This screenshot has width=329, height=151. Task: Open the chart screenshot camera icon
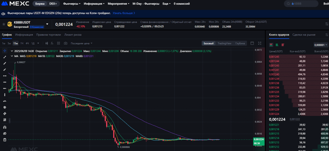click(x=66, y=43)
